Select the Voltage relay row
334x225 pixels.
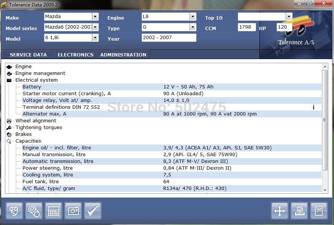172,100
